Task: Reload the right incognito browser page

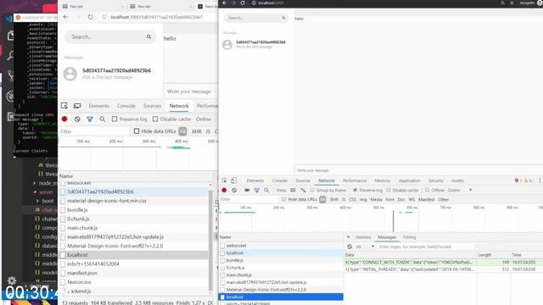Action: pyautogui.click(x=243, y=3)
